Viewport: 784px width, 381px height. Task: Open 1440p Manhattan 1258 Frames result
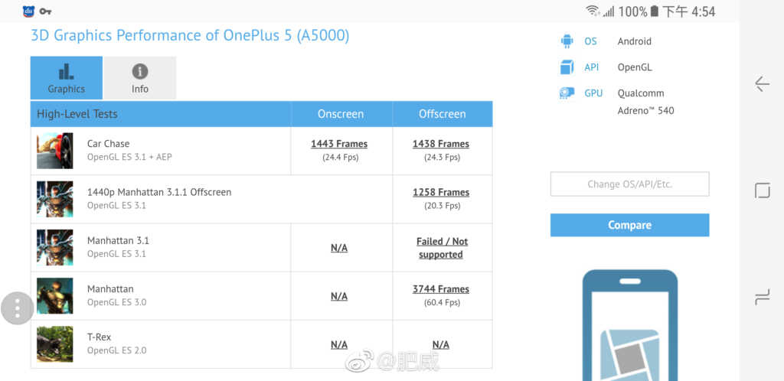441,192
